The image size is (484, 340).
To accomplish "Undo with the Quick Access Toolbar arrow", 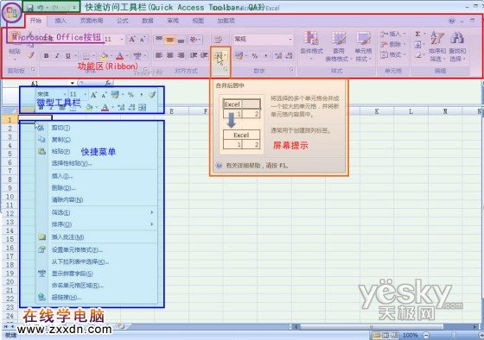I will coord(41,8).
